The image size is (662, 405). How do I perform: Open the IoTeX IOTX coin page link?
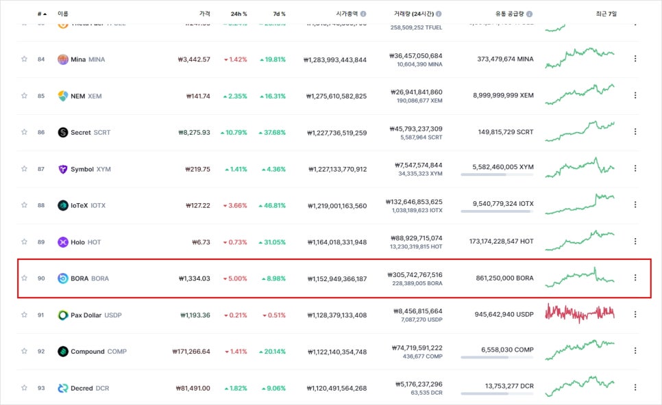(88, 206)
